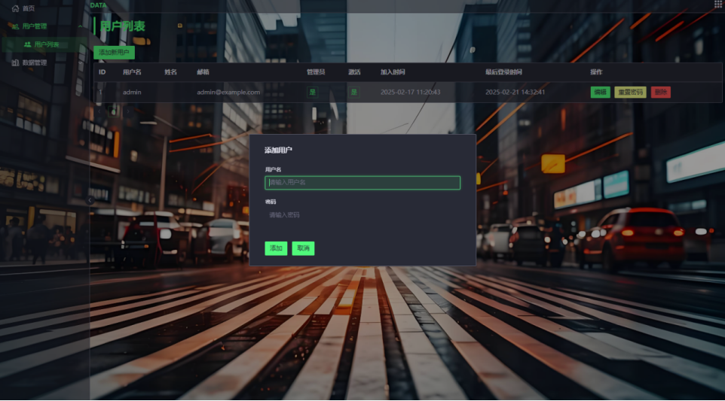This screenshot has width=725, height=401.
Task: Click the 添加用户 dialog title
Action: click(x=278, y=150)
